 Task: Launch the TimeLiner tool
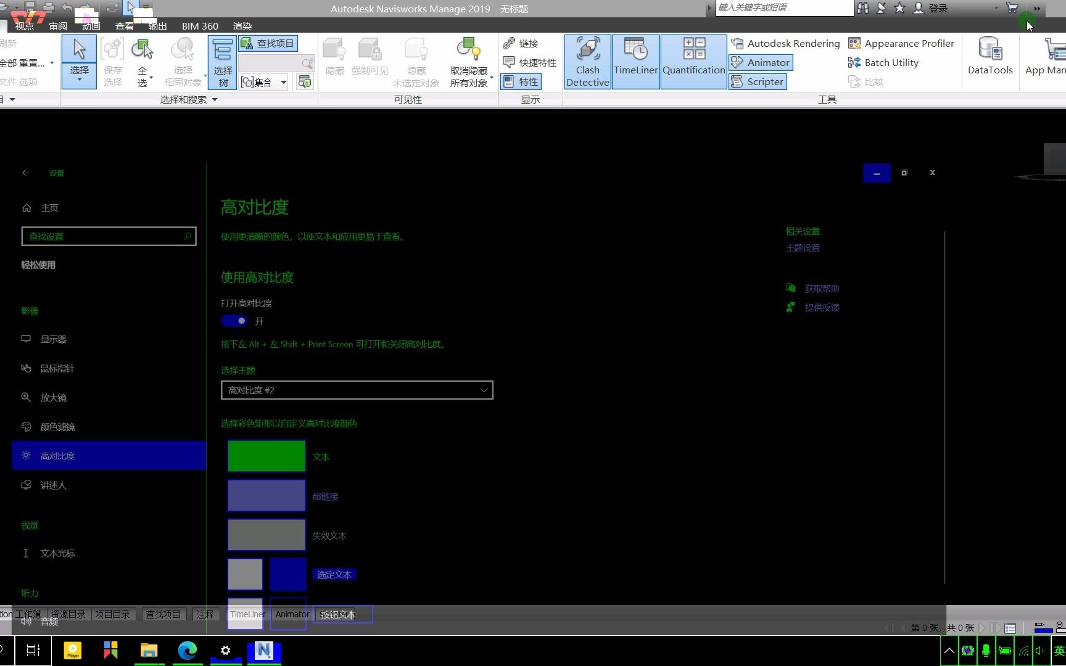click(635, 62)
